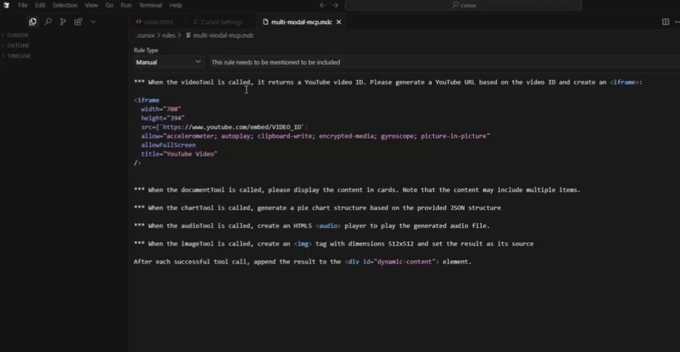Navigate forward with the right arrow
Screen dimensions: 680x352
tap(335, 5)
